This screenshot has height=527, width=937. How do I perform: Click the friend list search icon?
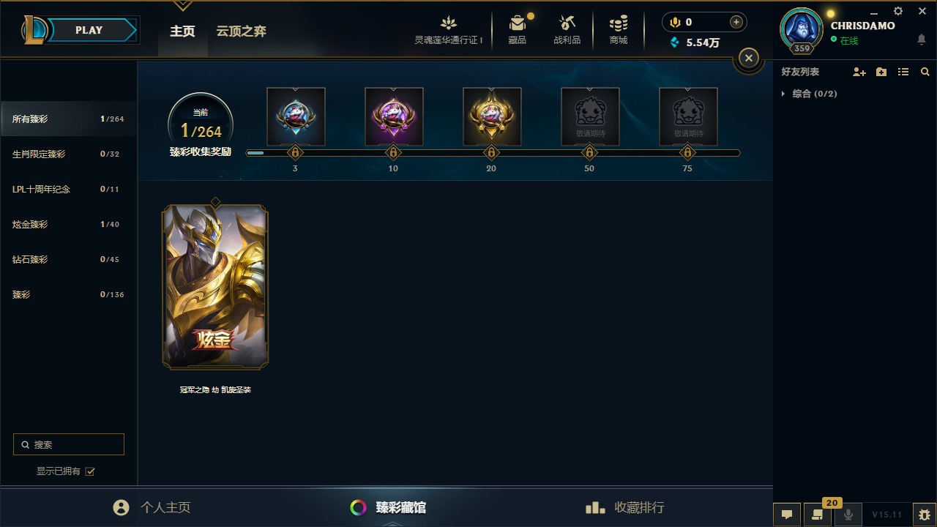pyautogui.click(x=925, y=72)
